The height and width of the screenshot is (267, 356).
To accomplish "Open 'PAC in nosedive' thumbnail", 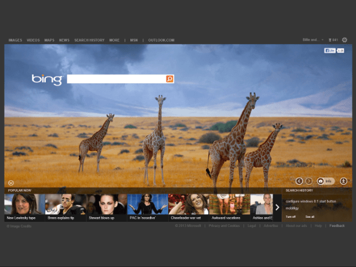I will tap(148, 207).
